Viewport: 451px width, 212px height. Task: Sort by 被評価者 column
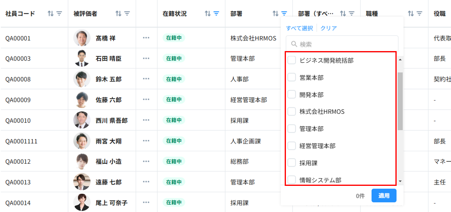[x=118, y=14]
